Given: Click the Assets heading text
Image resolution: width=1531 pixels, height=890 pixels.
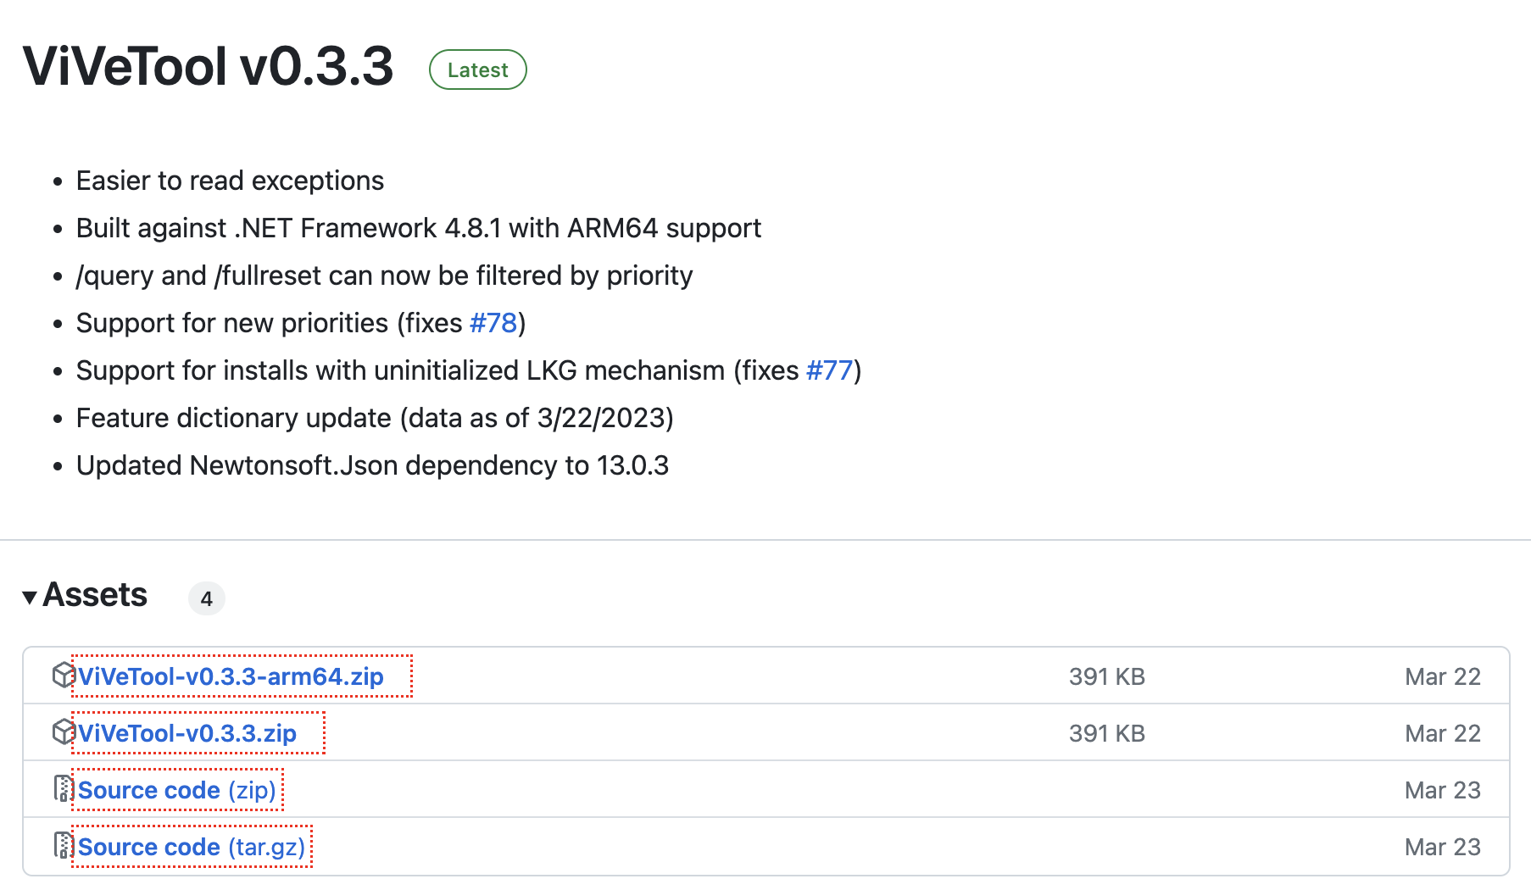Looking at the screenshot, I should (95, 595).
